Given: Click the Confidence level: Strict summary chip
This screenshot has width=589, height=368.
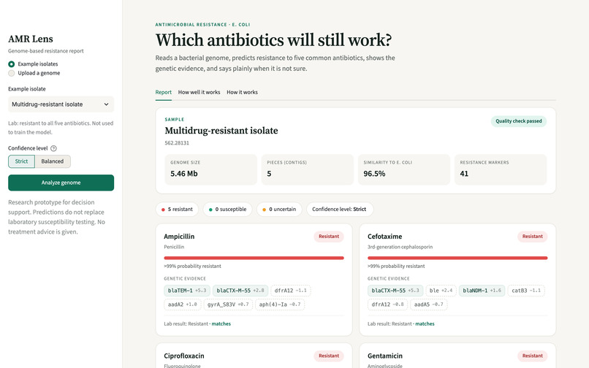Looking at the screenshot, I should coord(339,210).
